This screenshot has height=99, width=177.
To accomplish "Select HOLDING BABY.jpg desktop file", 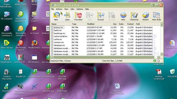I will tap(62, 74).
